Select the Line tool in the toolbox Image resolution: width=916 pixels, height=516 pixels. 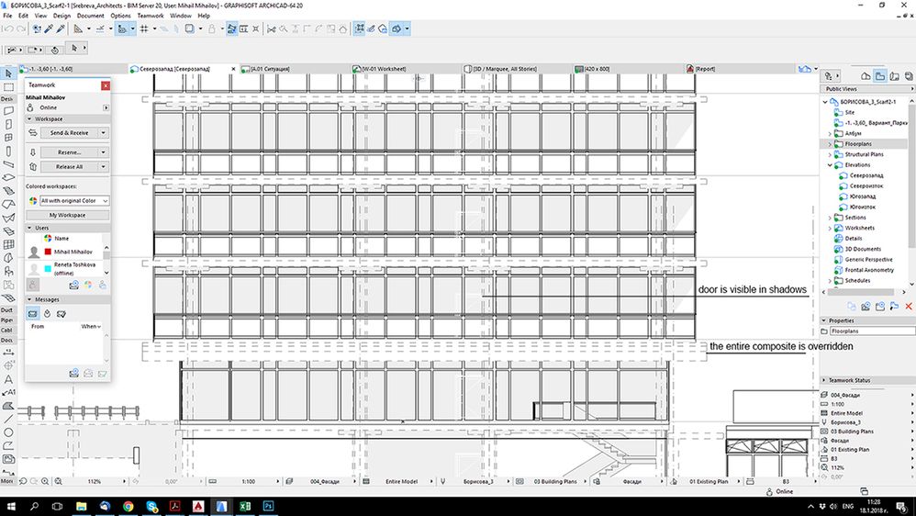click(x=8, y=419)
